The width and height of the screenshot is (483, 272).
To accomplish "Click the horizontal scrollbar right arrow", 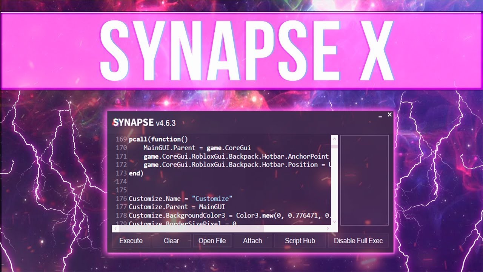I will click(x=328, y=228).
